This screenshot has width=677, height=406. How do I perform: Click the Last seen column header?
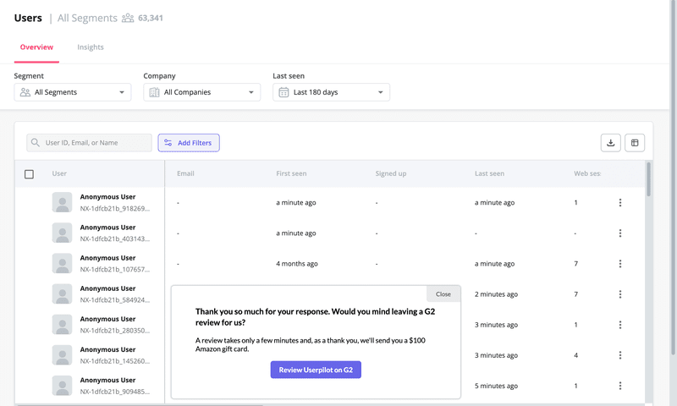[x=489, y=173]
